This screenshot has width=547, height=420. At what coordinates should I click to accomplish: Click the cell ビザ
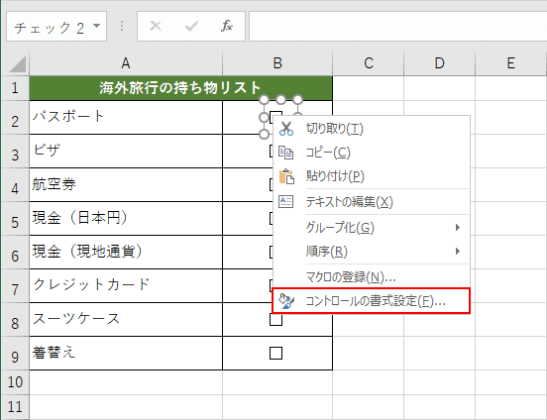coord(126,151)
